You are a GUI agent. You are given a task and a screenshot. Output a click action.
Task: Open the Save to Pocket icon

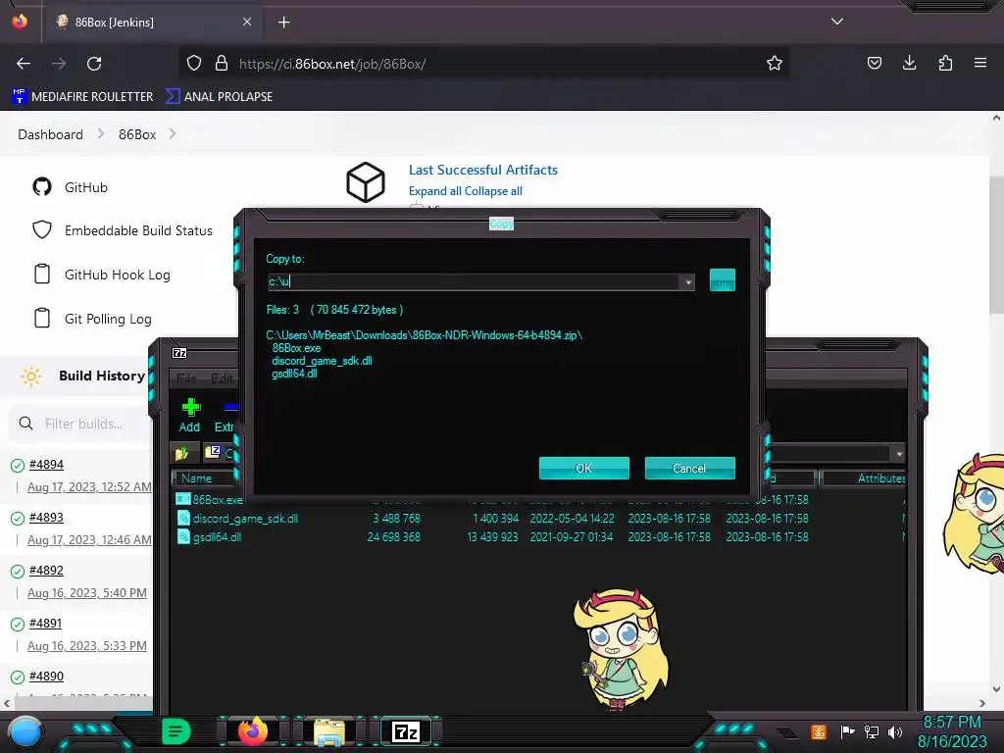point(874,63)
